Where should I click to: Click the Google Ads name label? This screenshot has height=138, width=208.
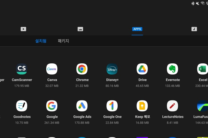click(82, 117)
